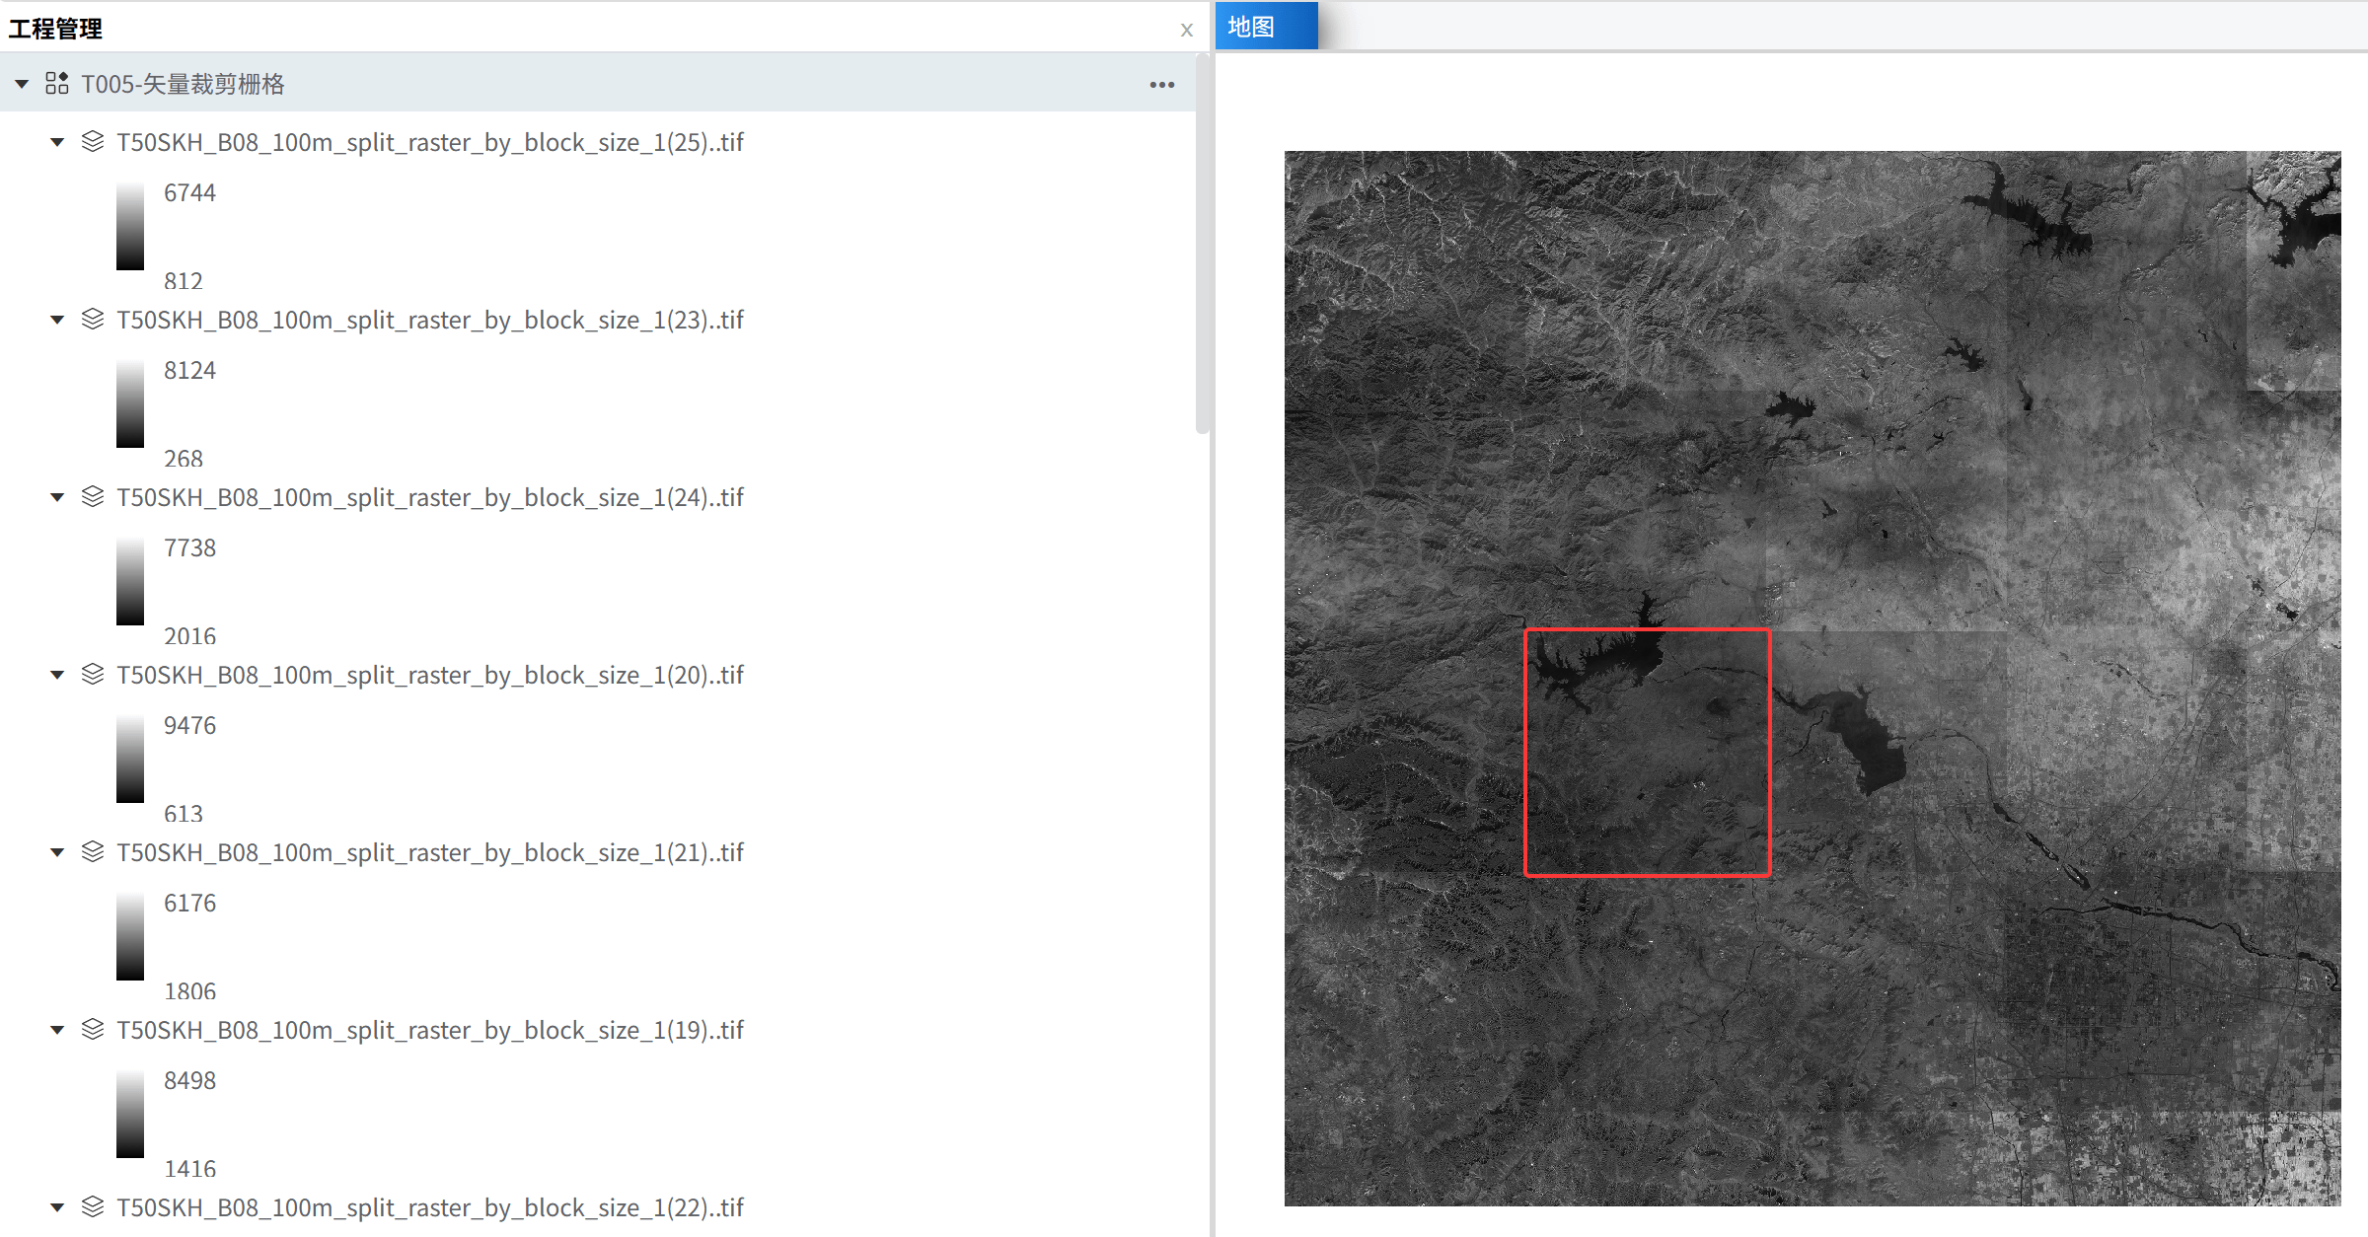Click layer icon of split_raster (25) tif
2368x1237 pixels.
point(93,142)
